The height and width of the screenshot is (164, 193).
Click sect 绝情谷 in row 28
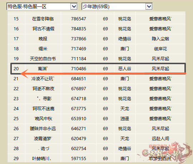click(125, 149)
